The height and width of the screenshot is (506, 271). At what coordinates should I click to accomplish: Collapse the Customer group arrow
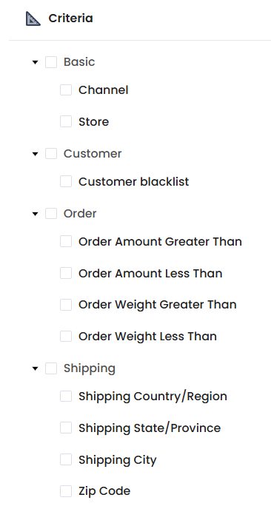click(x=36, y=154)
